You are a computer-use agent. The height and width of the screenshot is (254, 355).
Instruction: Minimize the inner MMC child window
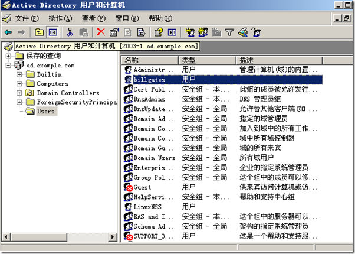click(x=337, y=18)
